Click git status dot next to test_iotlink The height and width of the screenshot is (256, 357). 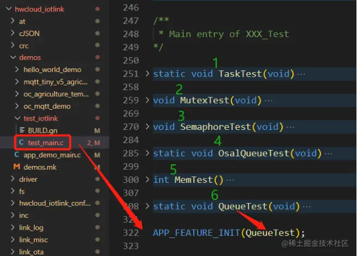coord(98,118)
